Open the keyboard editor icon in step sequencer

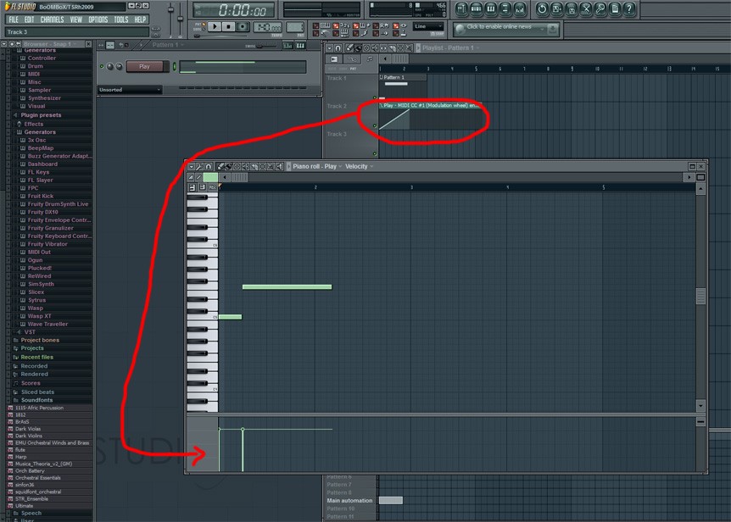(301, 45)
